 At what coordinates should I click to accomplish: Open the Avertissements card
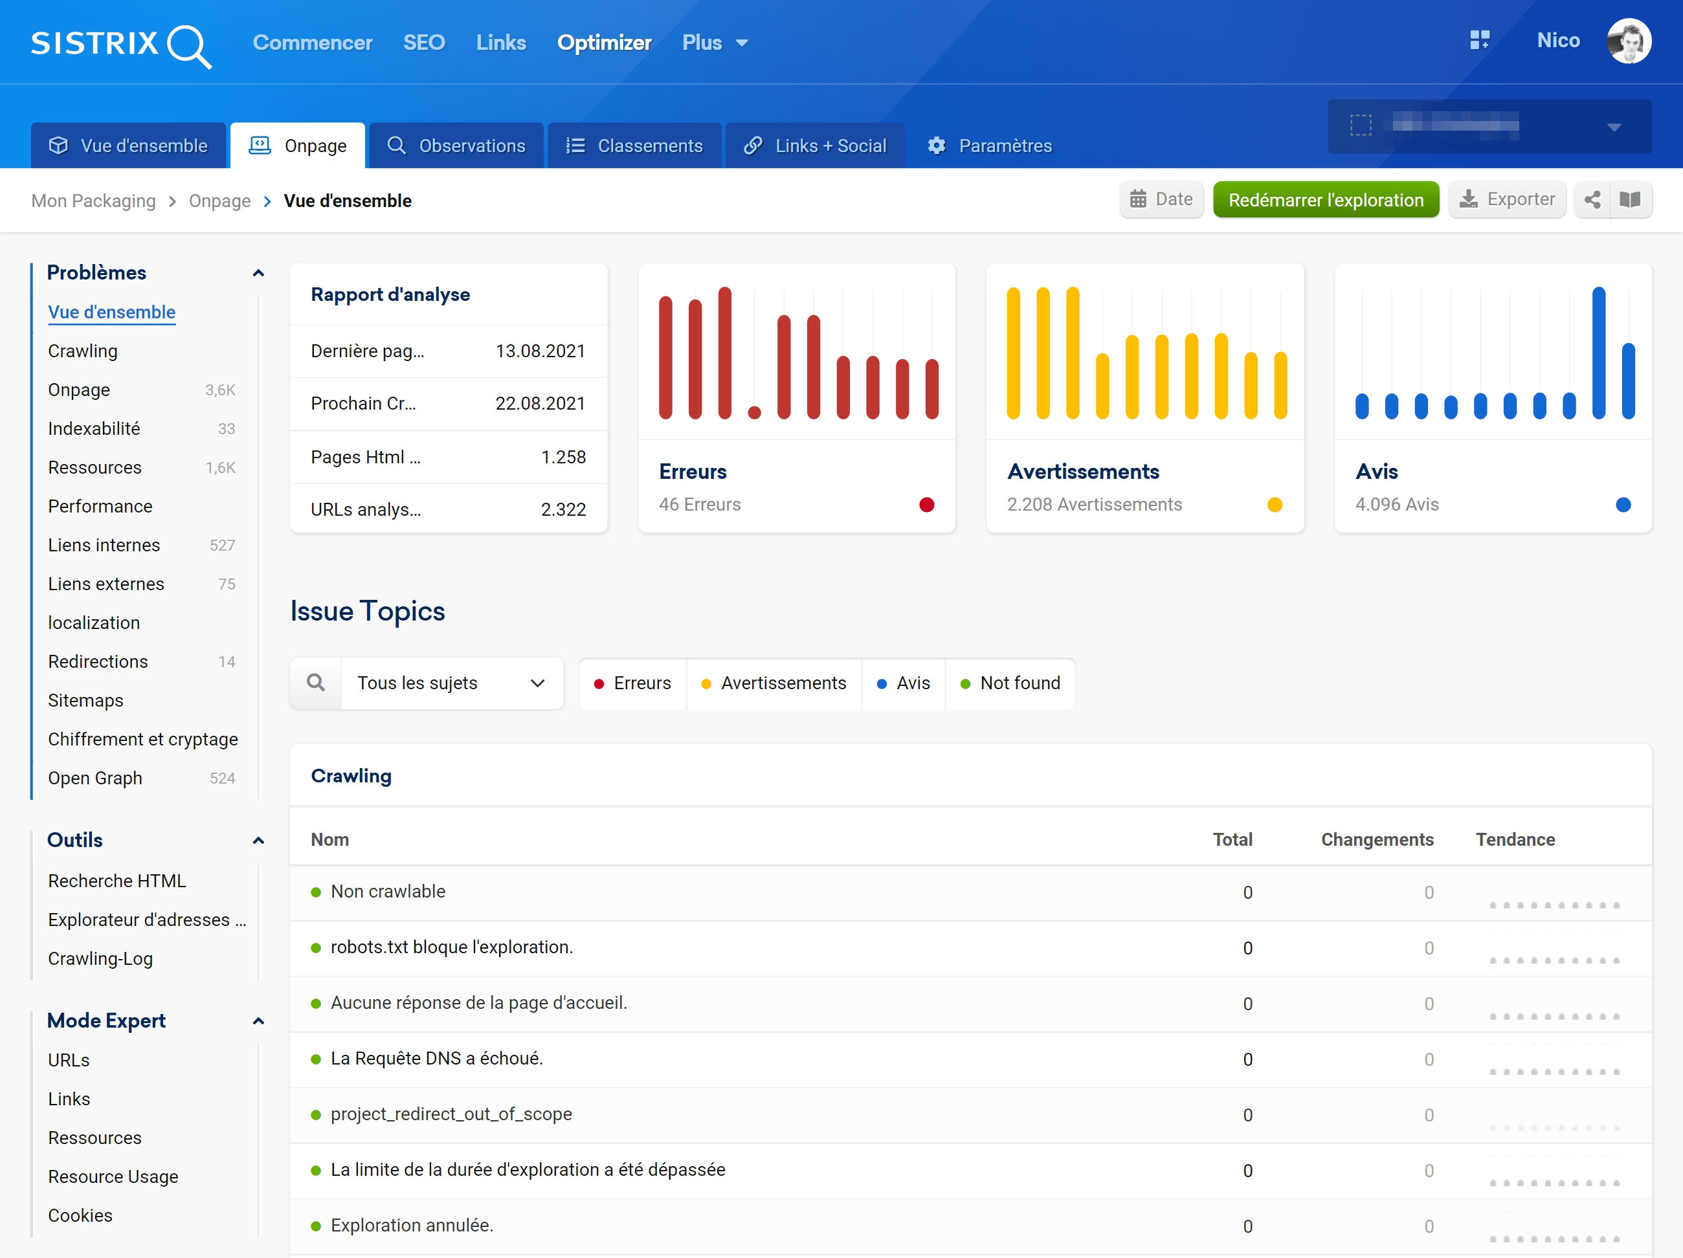pos(1145,398)
